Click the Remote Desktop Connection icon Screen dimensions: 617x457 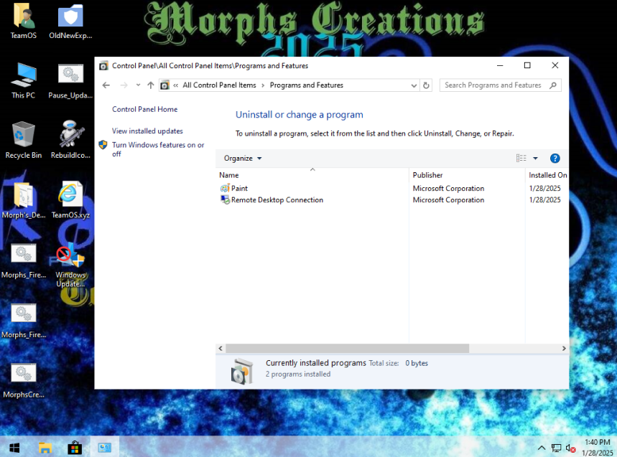[225, 199]
